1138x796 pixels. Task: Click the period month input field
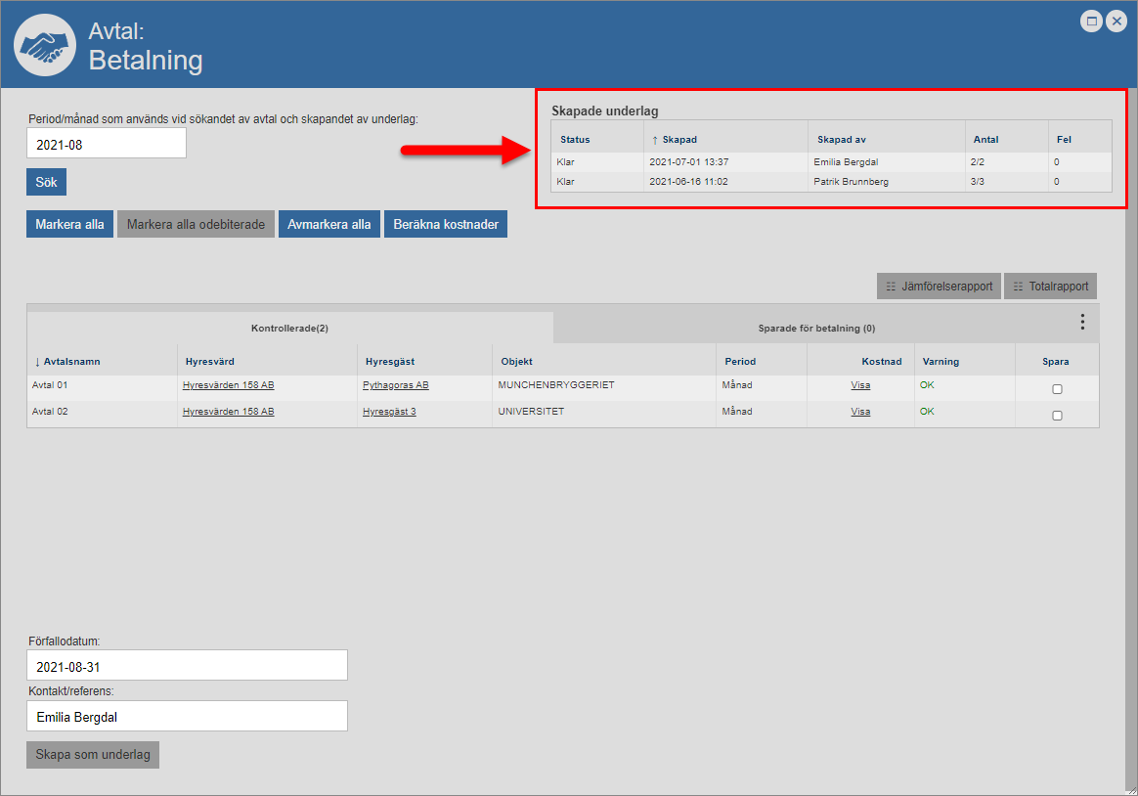click(x=106, y=144)
